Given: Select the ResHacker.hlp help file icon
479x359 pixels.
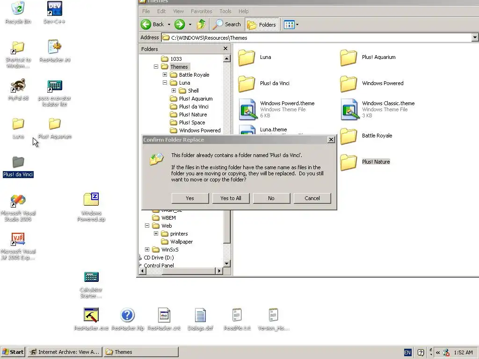Looking at the screenshot, I should pyautogui.click(x=127, y=315).
